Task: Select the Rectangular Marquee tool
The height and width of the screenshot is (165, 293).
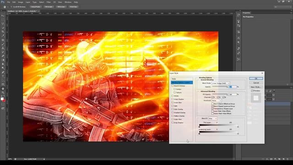Action: (3, 20)
